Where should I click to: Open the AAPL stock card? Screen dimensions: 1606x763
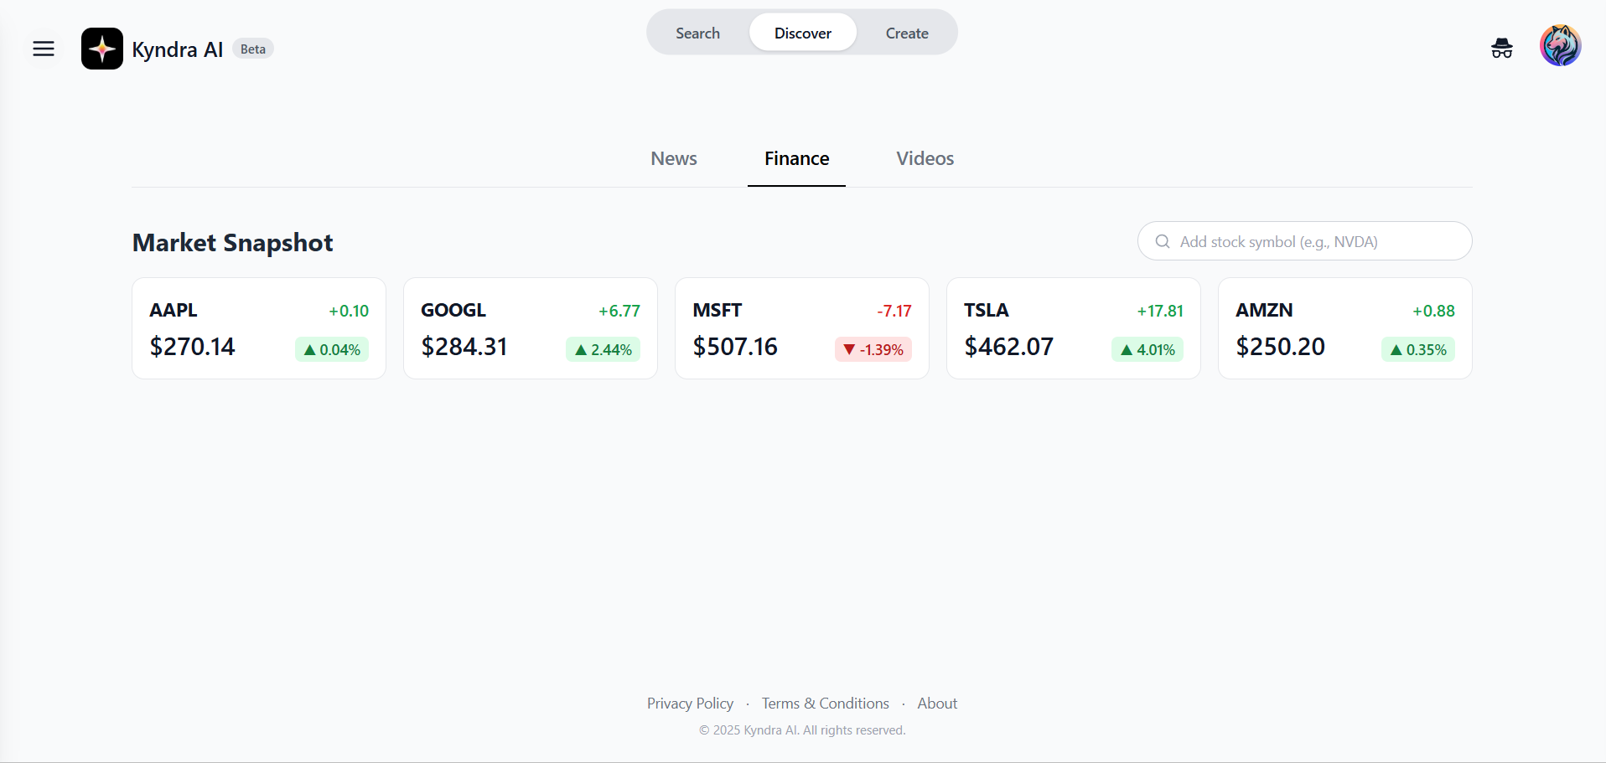click(259, 328)
